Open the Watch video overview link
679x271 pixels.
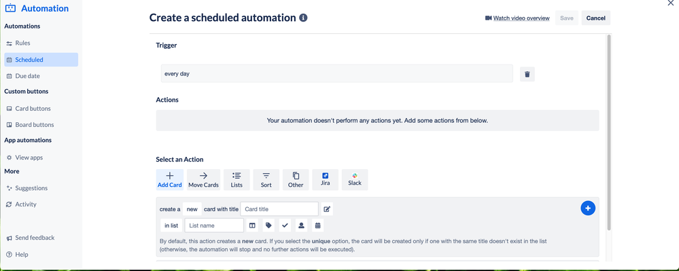521,18
